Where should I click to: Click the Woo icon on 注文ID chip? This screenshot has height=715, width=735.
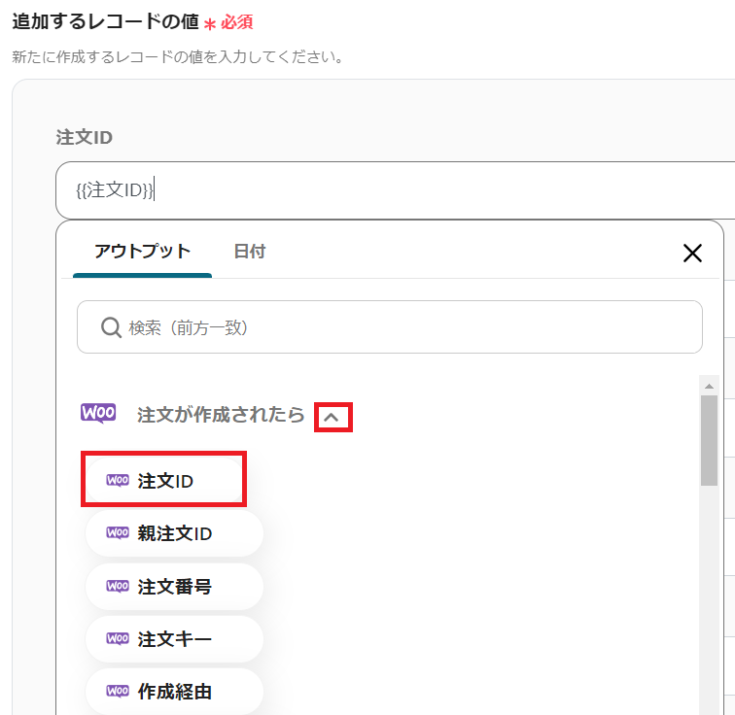tap(118, 480)
